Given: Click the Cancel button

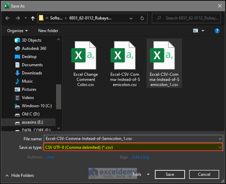Looking at the screenshot, I should click(204, 174).
